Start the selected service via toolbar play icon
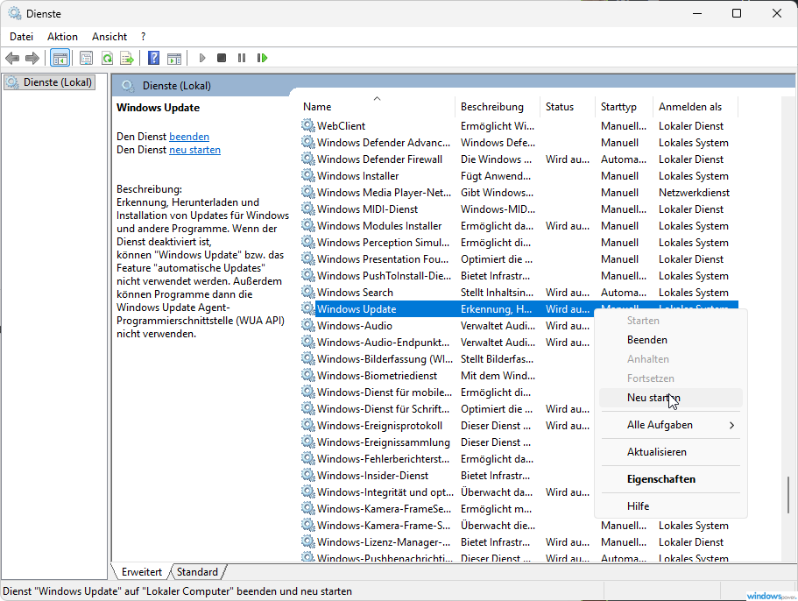The image size is (798, 601). [x=201, y=58]
